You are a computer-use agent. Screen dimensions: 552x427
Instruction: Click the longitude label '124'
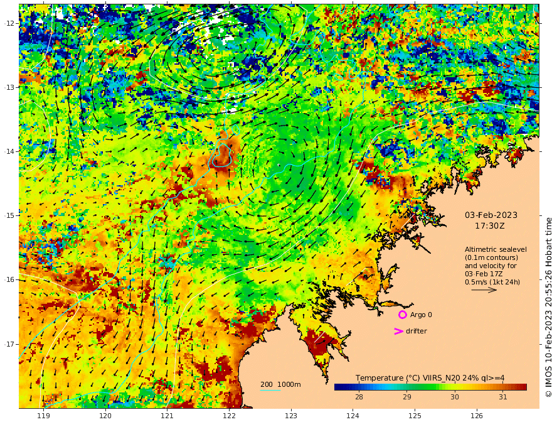point(353,416)
